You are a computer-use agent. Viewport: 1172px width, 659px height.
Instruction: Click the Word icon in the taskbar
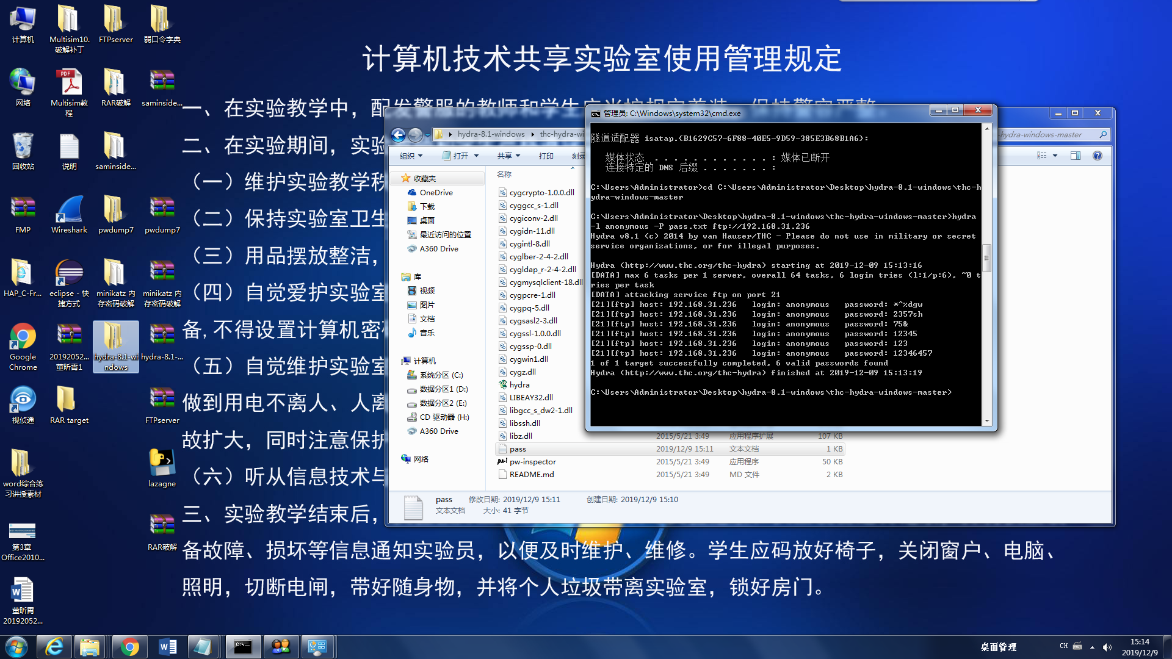click(167, 647)
